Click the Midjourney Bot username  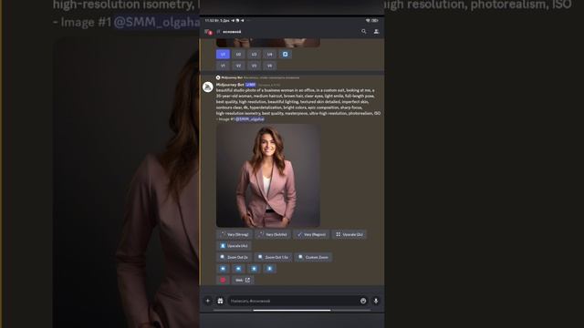point(230,85)
